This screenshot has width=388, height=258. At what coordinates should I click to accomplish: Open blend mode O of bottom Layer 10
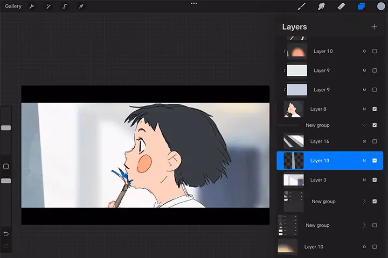pyautogui.click(x=364, y=247)
